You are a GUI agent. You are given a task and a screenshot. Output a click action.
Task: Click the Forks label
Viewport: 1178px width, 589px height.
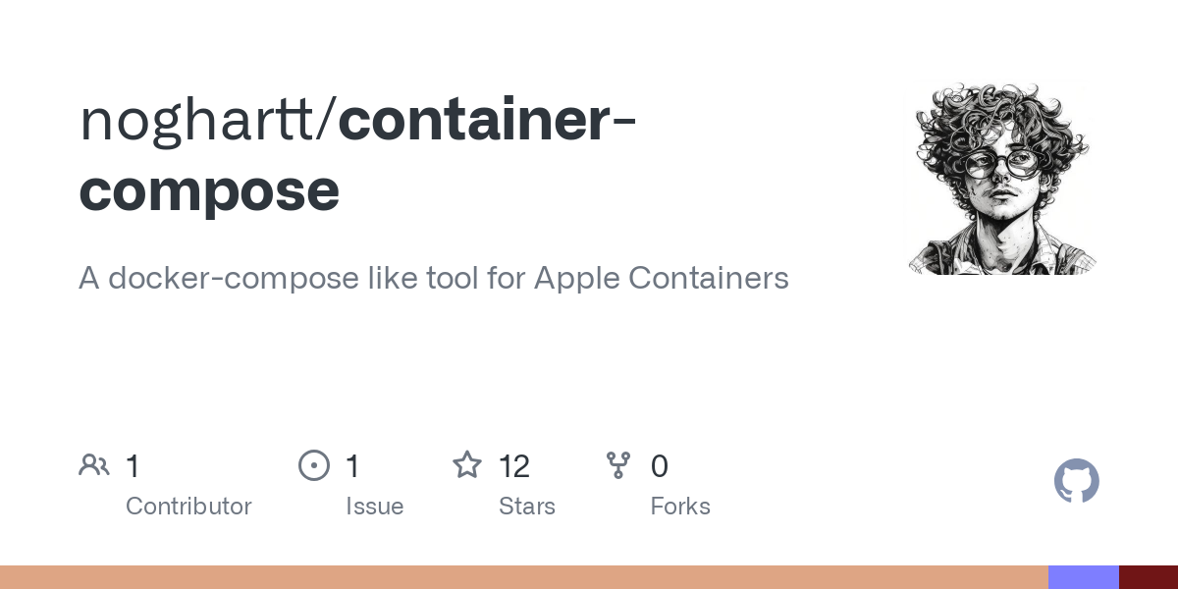pyautogui.click(x=680, y=507)
